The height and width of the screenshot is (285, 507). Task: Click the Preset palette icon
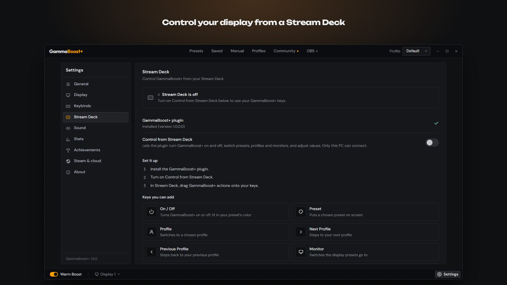[301, 212]
